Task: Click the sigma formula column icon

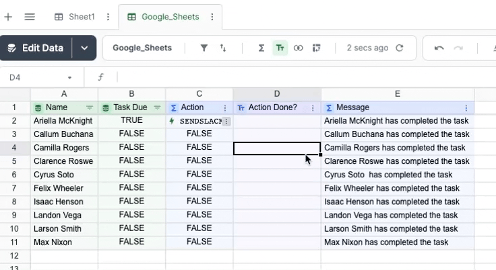Action: [261, 48]
